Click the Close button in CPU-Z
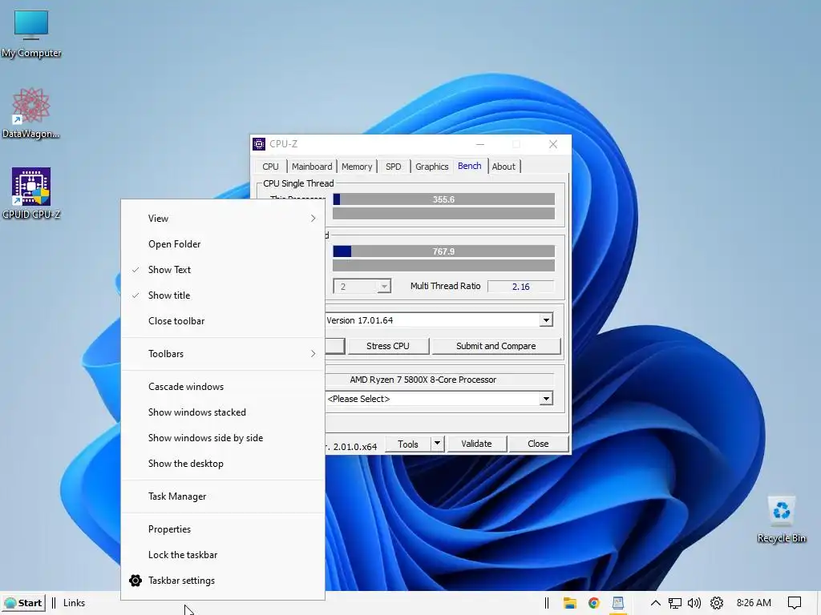 coord(538,444)
